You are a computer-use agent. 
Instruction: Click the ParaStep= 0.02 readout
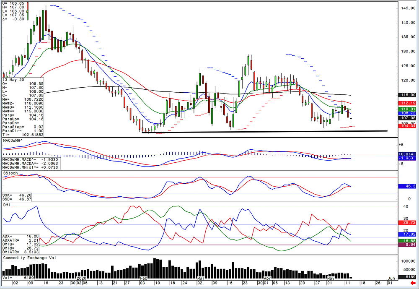tap(23, 127)
